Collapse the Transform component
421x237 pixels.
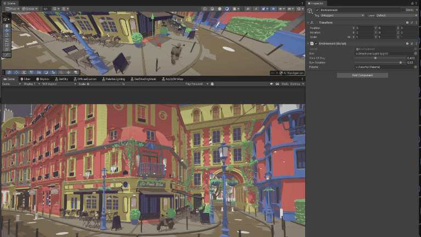point(308,22)
